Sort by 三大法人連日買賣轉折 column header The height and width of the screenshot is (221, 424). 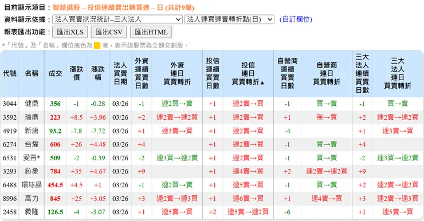(398, 73)
